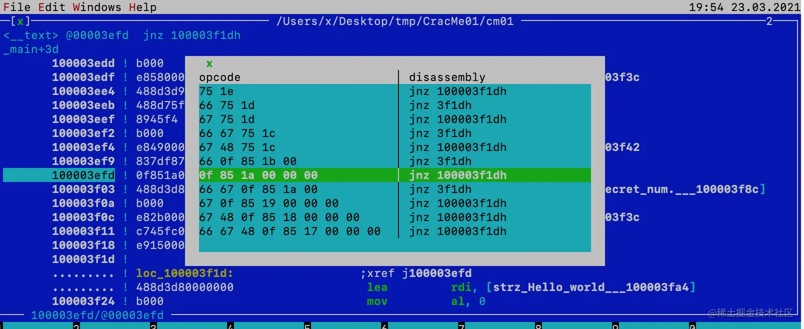Click the mov mnemonic
Viewport: 804px width, 329px height.
click(377, 301)
